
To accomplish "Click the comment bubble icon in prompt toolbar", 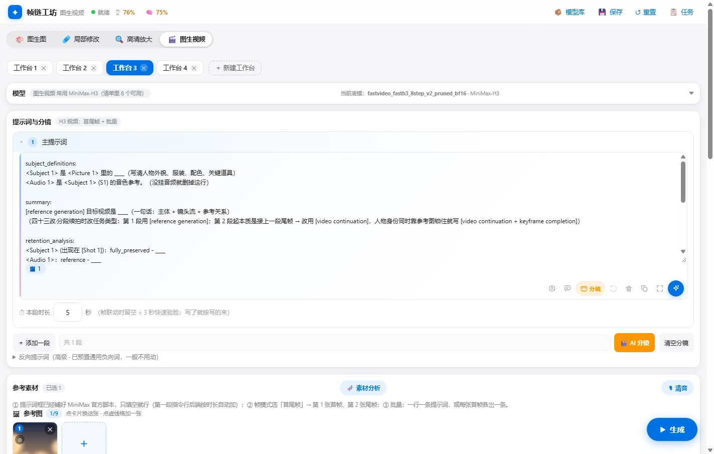I will click(x=568, y=288).
